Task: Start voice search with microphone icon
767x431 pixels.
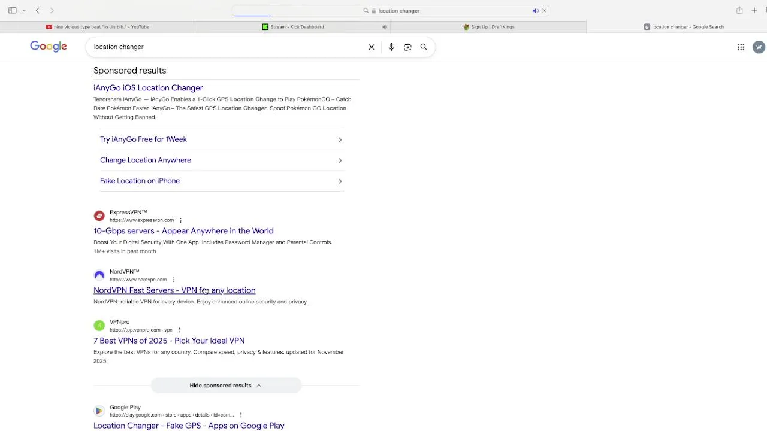Action: click(391, 47)
